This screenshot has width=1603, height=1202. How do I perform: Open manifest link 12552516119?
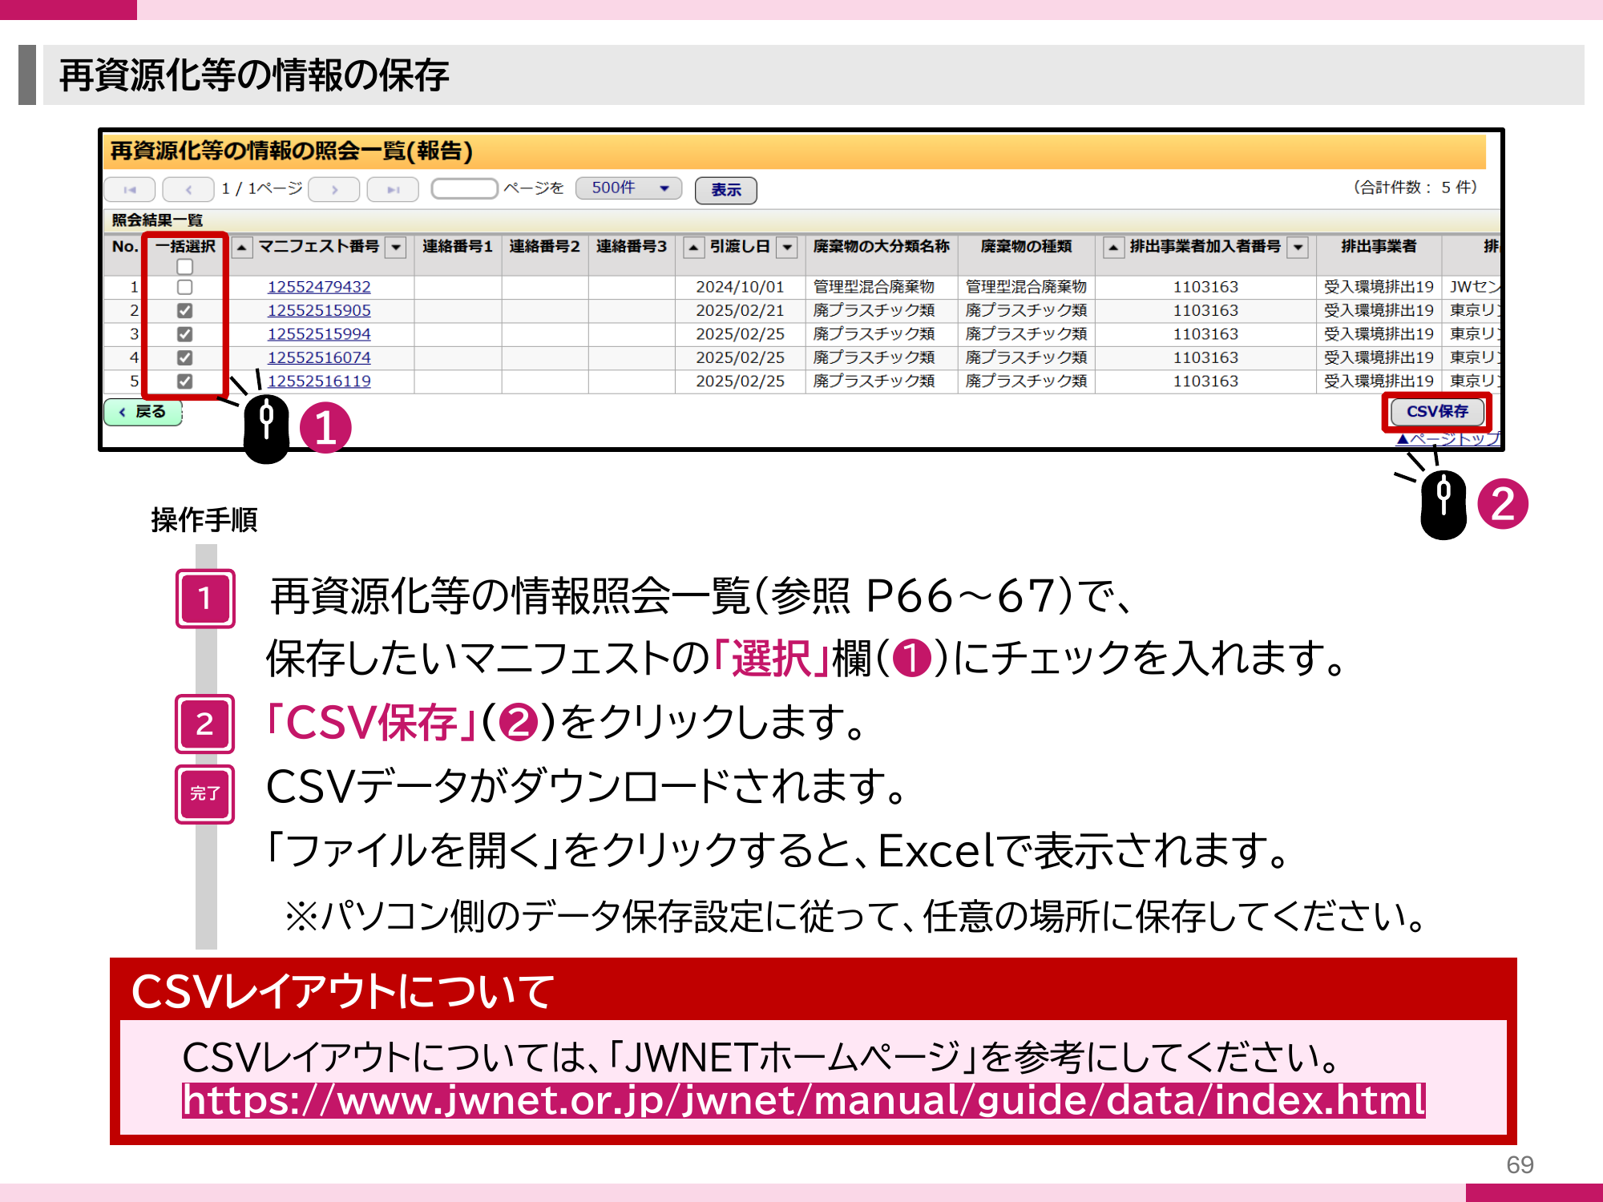point(319,381)
